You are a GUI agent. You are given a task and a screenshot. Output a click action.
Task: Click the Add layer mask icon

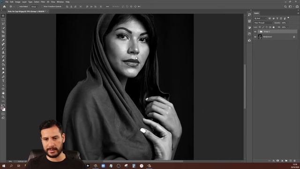coord(278,161)
